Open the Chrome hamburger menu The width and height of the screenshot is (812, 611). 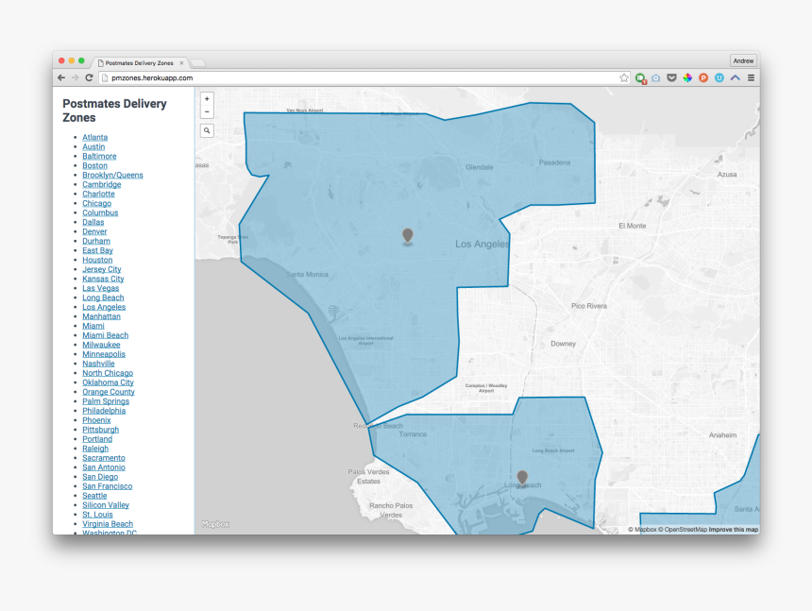point(751,77)
